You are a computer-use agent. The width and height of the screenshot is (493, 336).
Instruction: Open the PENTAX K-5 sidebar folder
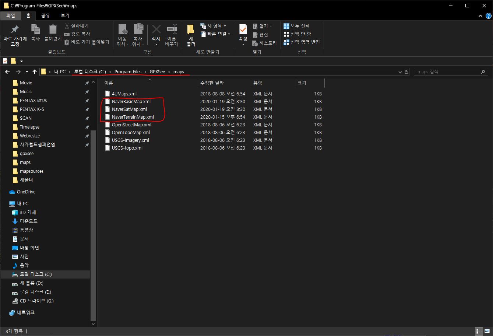[x=32, y=109]
